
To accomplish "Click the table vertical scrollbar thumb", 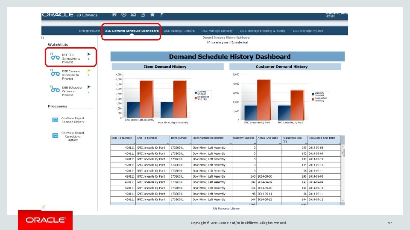I will coord(343,152).
